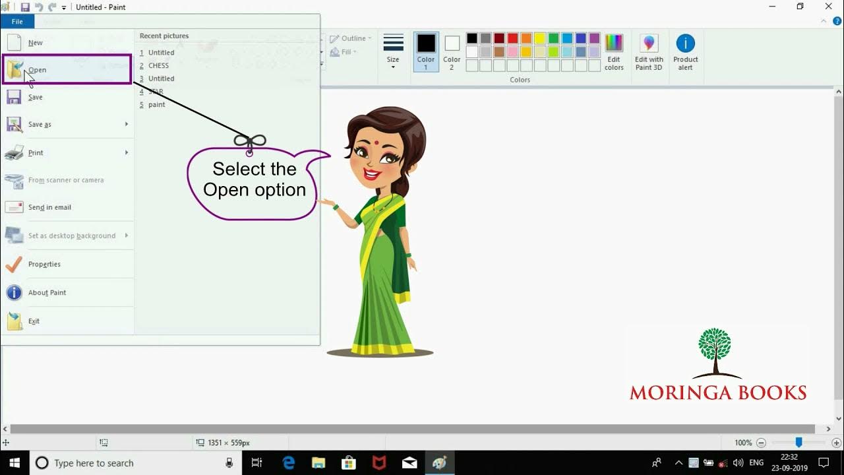Pick the purple color swatch
Viewport: 844px width, 475px height.
point(595,38)
